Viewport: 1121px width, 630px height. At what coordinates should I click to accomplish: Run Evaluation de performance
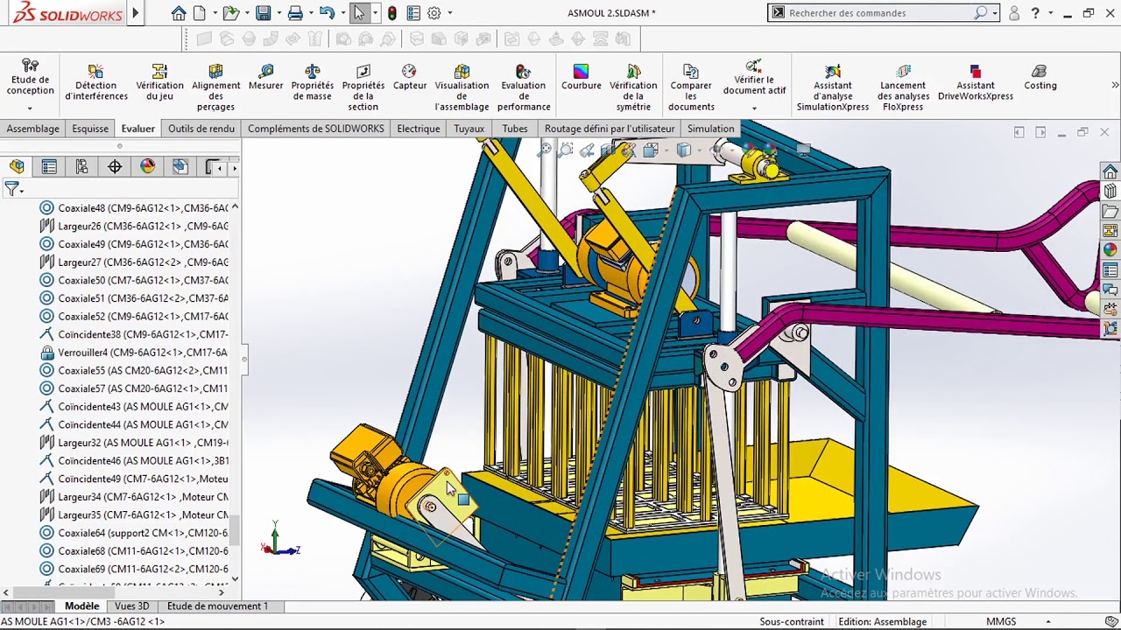[524, 87]
